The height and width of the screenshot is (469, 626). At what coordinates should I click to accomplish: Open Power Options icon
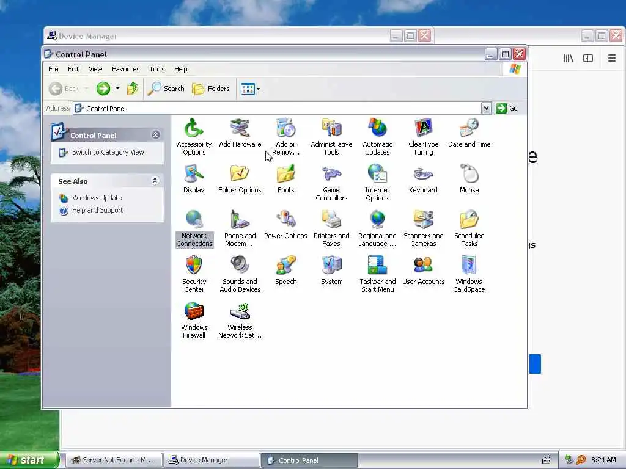286,225
